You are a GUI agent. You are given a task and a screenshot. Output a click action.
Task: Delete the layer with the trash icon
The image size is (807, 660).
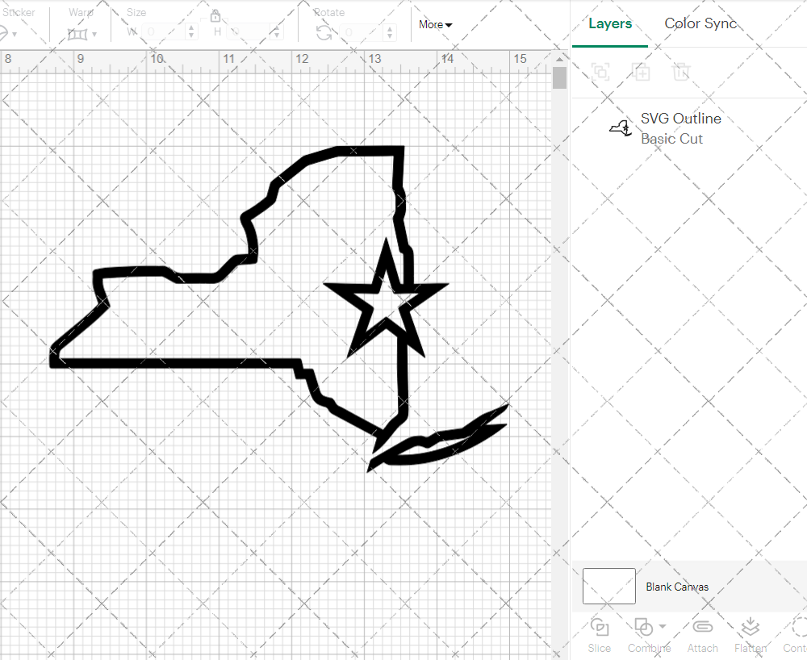(x=682, y=72)
